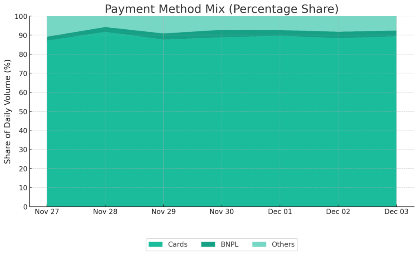Click the 100 y-axis tick label
The image size is (418, 255).
tap(20, 17)
